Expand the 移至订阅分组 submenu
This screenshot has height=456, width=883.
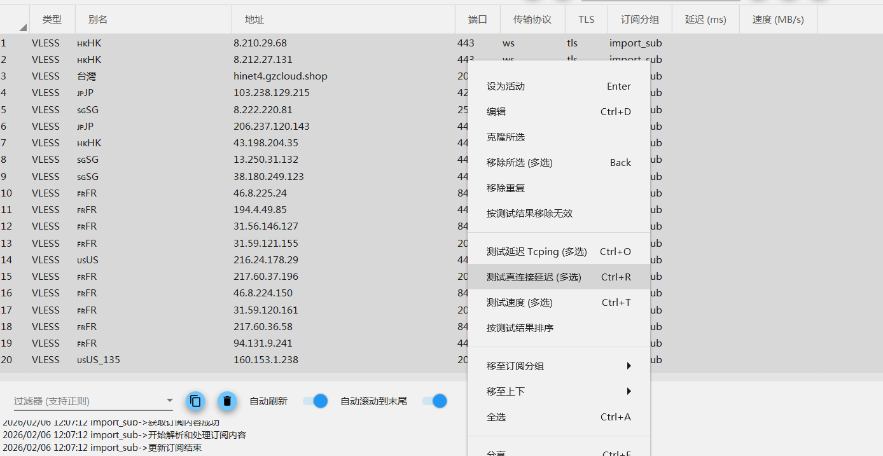coord(559,366)
